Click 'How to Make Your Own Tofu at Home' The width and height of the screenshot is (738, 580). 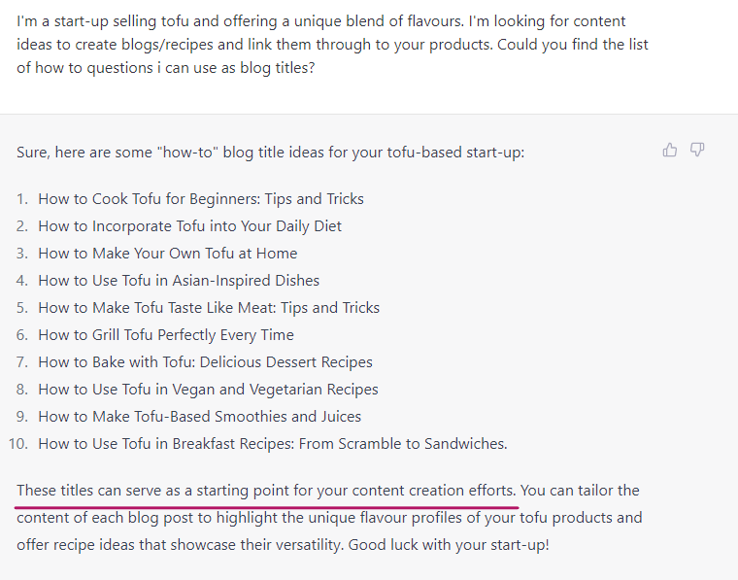click(168, 254)
